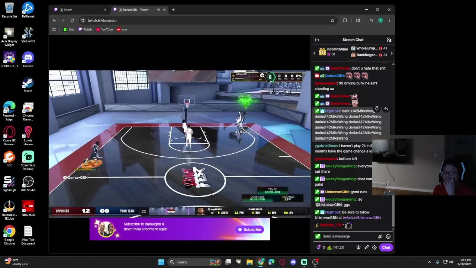Launch Streamlabs Desktop shortcut
Image resolution: width=476 pixels, height=268 pixels.
tap(28, 161)
